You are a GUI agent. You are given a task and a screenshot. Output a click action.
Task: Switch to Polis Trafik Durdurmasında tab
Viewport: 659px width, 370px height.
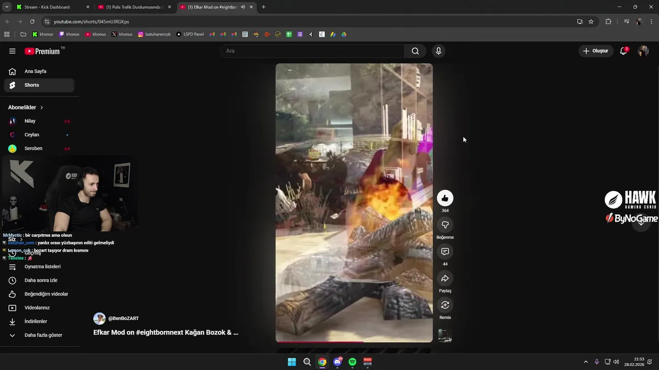134,7
